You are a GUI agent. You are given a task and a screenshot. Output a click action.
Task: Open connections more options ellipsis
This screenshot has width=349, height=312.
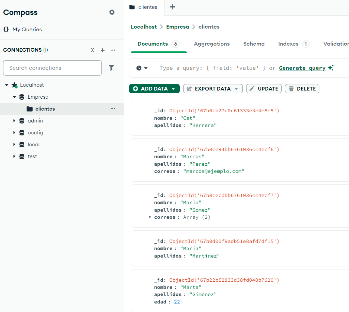pyautogui.click(x=113, y=50)
